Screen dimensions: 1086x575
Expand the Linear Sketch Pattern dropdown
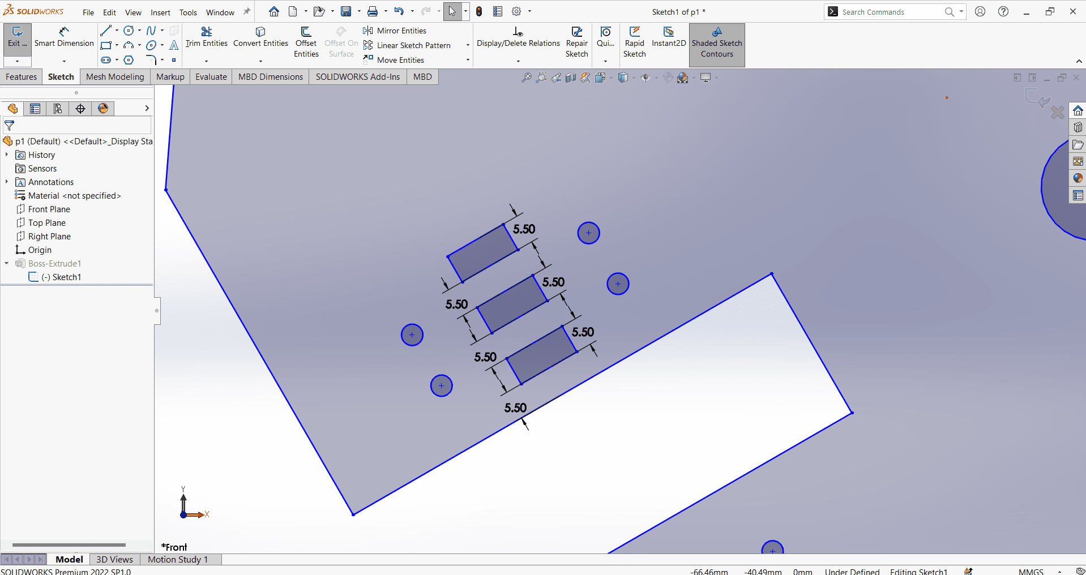(468, 45)
